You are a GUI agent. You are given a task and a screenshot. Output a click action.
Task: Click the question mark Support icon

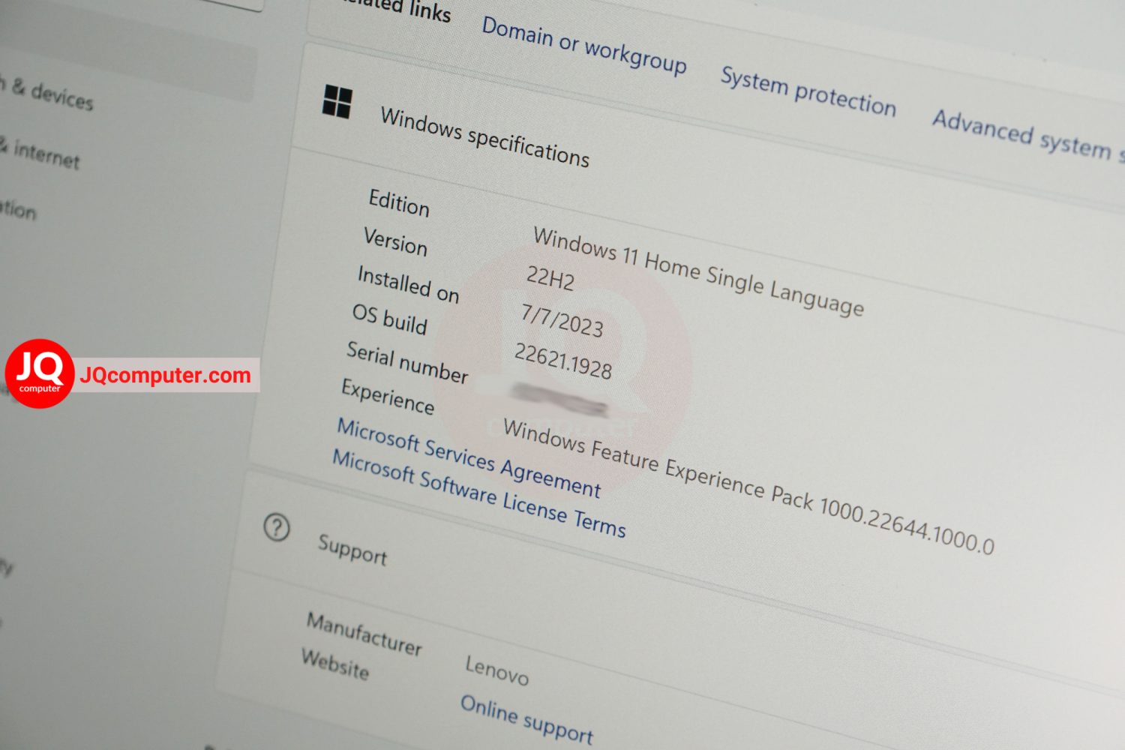(x=277, y=527)
